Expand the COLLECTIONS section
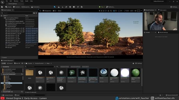Screen dimensions: 179x100 pos(2,92)
